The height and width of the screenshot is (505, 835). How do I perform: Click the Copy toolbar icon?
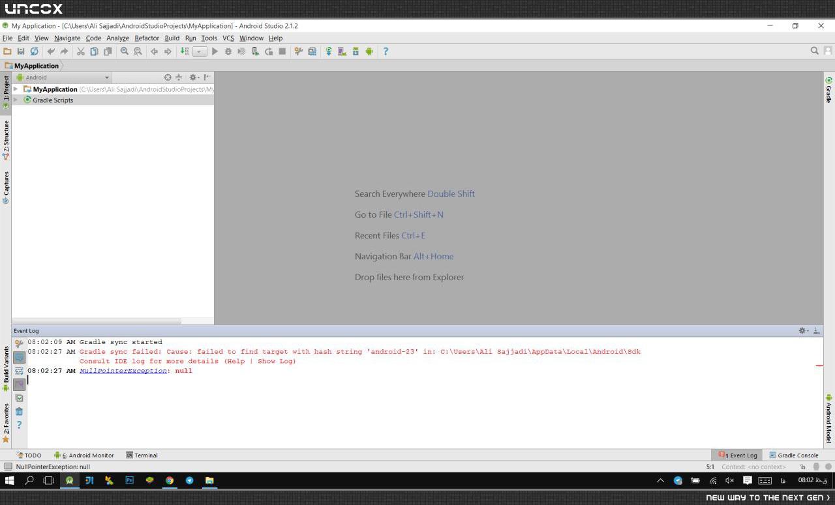[94, 51]
